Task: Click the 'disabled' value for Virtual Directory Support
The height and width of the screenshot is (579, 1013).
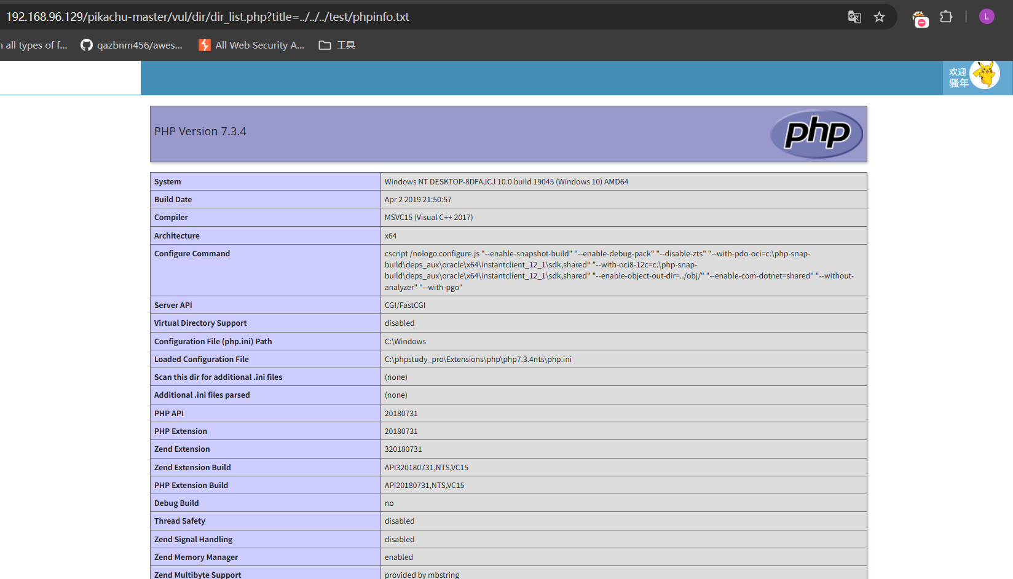Action: [x=400, y=323]
